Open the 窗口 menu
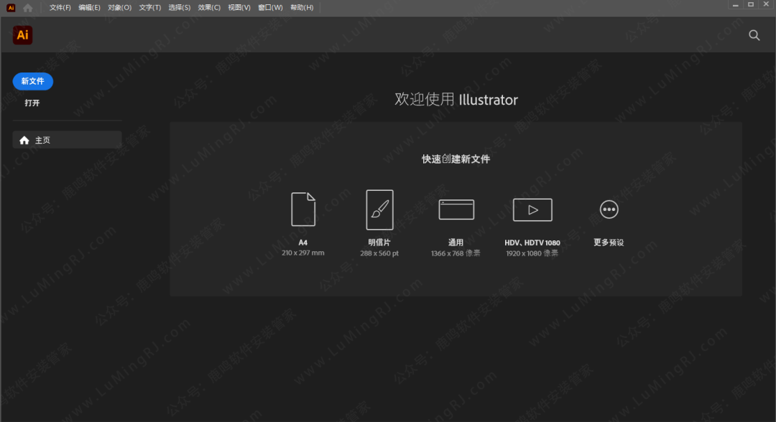This screenshot has height=422, width=776. click(269, 7)
